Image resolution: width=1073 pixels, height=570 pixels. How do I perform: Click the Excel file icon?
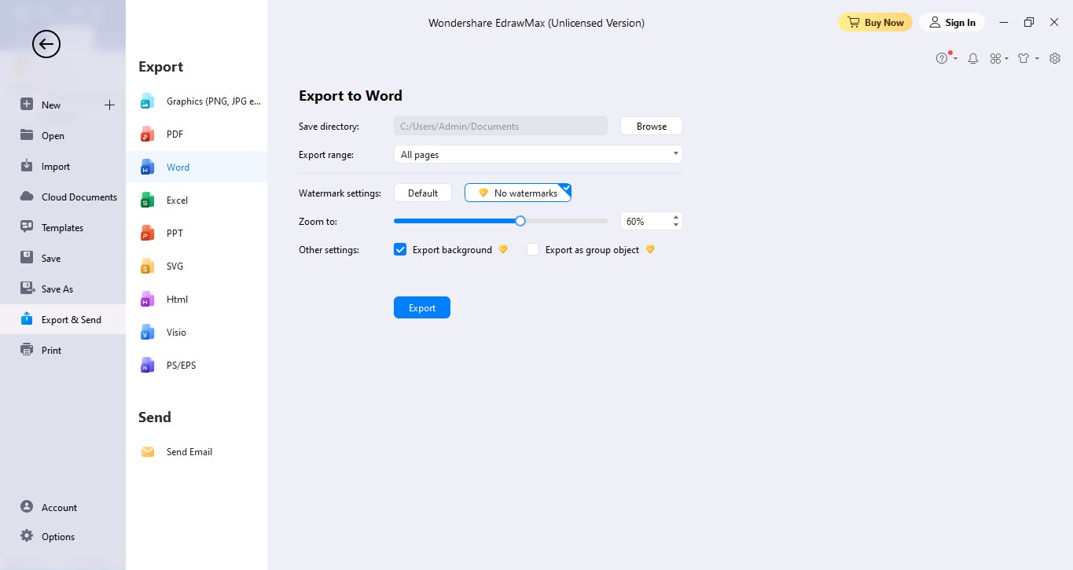(x=147, y=200)
